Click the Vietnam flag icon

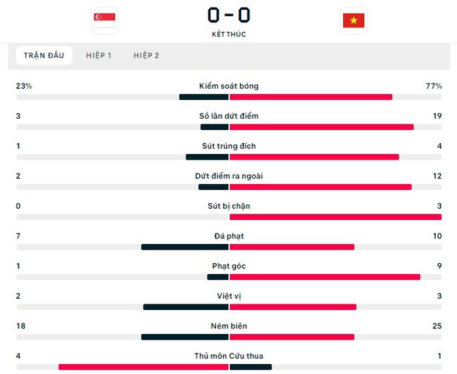(x=354, y=20)
